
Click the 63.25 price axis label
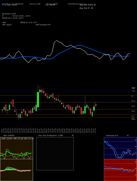[133, 106]
